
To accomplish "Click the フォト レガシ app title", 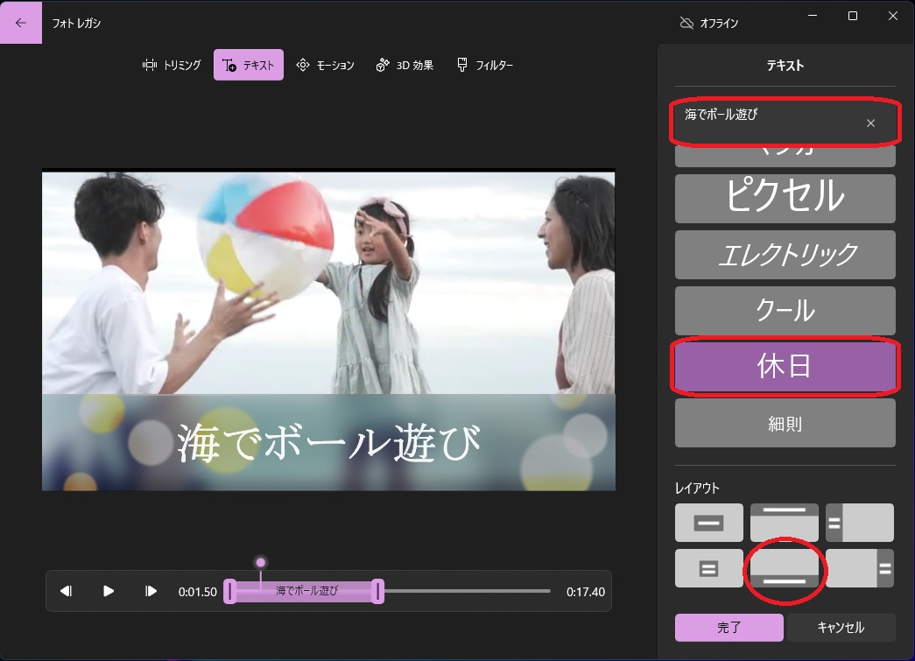I will point(76,23).
